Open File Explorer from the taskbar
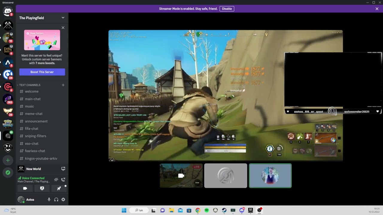The width and height of the screenshot is (383, 215). pos(171,210)
